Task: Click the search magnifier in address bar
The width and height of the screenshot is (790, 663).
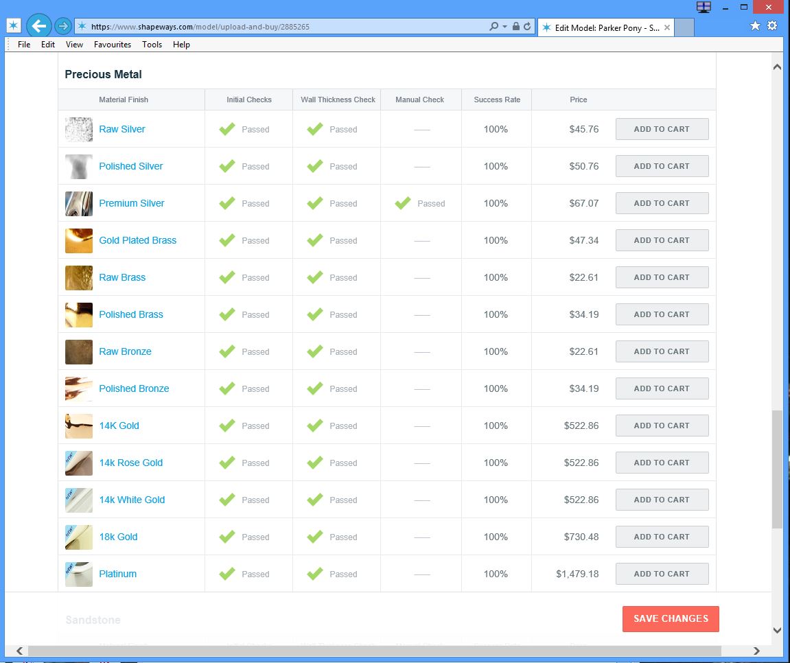Action: tap(493, 26)
